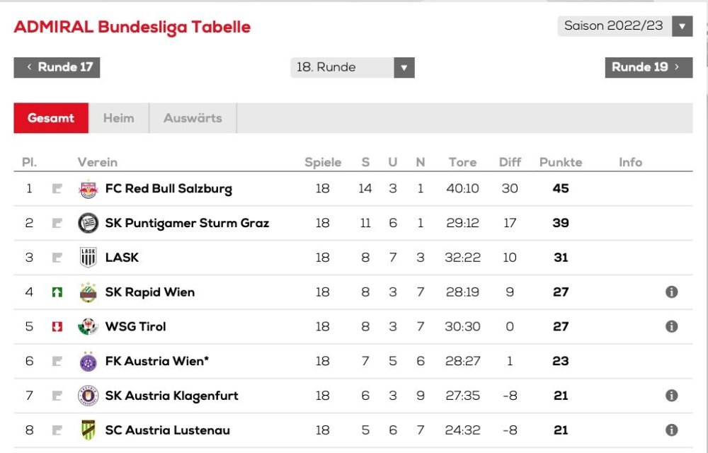Open info icon for SC Austria Lustenau
The image size is (708, 453).
tap(671, 430)
